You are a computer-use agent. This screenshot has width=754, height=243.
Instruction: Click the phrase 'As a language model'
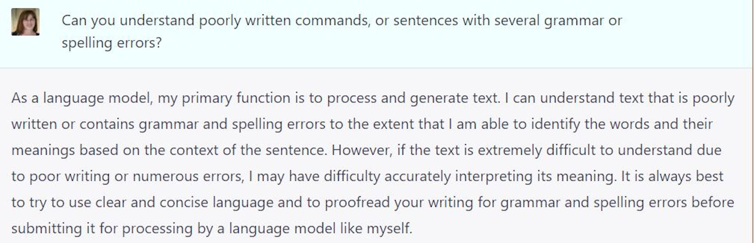pyautogui.click(x=82, y=98)
